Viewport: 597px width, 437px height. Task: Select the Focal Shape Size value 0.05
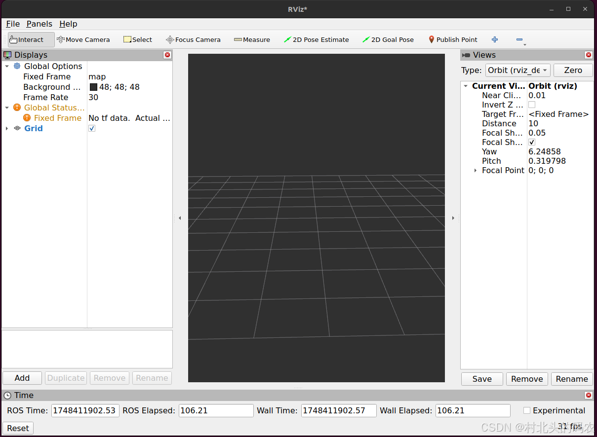click(x=537, y=133)
